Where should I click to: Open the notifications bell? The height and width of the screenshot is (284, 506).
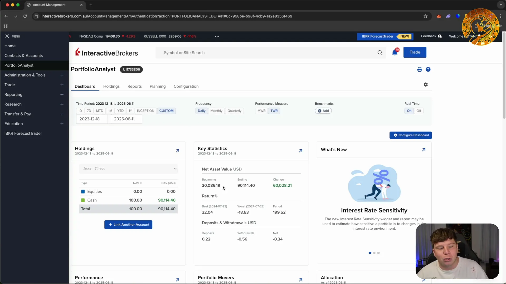[395, 52]
